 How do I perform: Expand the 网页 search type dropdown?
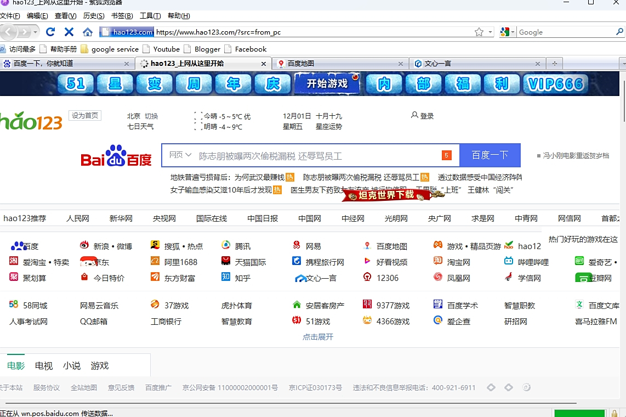coord(180,155)
